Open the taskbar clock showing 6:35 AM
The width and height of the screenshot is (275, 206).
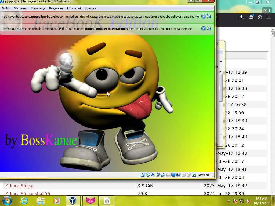[x=261, y=201]
